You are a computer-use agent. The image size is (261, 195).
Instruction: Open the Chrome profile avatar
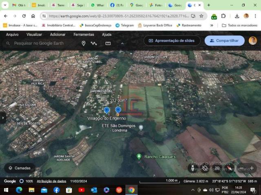click(246, 16)
